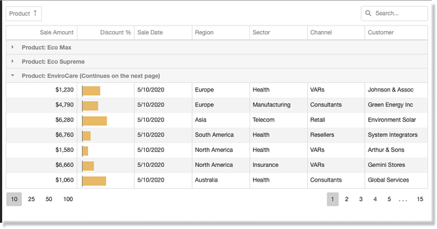The image size is (437, 229).
Task: Click the search magnifier icon
Action: point(368,13)
